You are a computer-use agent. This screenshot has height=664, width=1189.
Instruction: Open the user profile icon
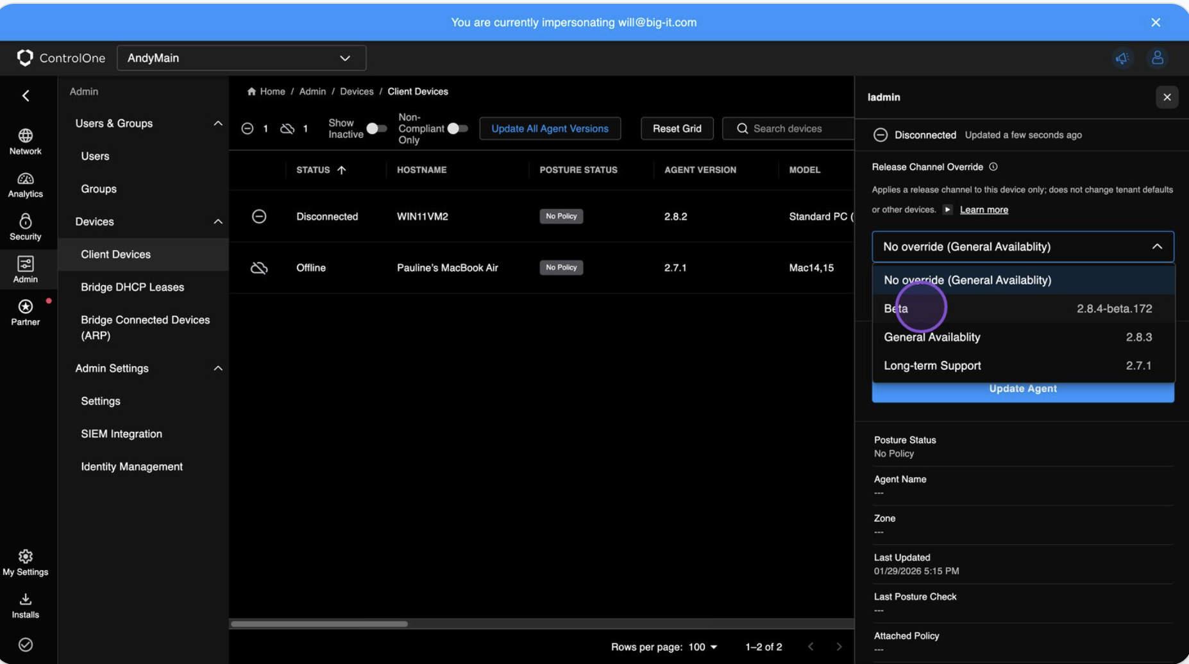pos(1158,58)
